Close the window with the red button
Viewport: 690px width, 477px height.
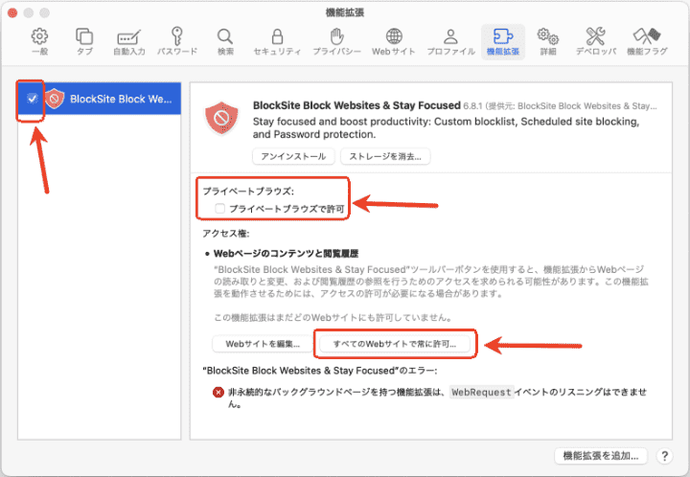pyautogui.click(x=12, y=13)
